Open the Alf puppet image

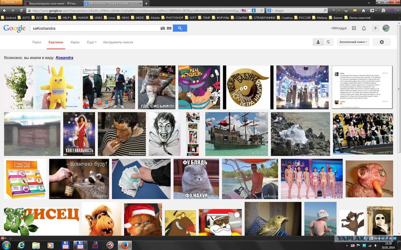click(x=101, y=219)
